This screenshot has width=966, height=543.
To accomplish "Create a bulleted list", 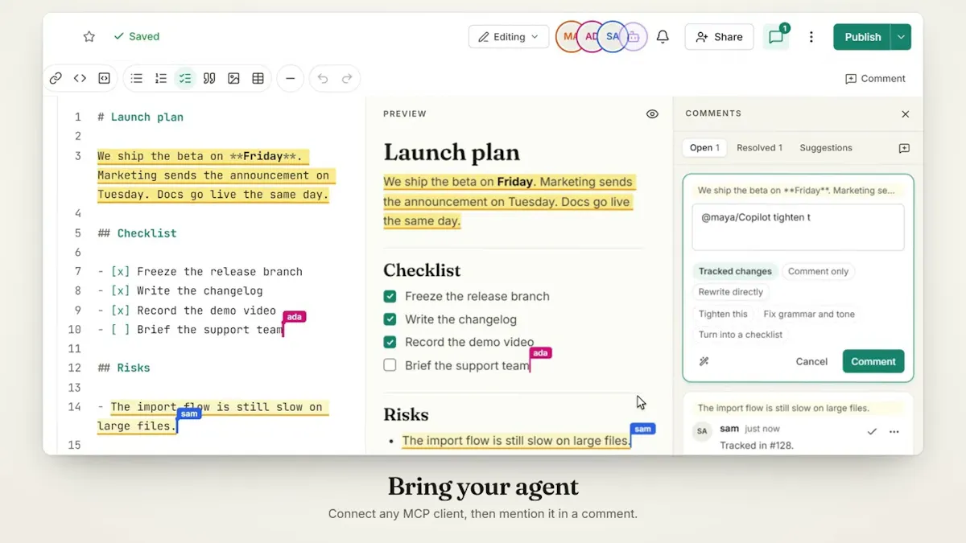I will 137,78.
